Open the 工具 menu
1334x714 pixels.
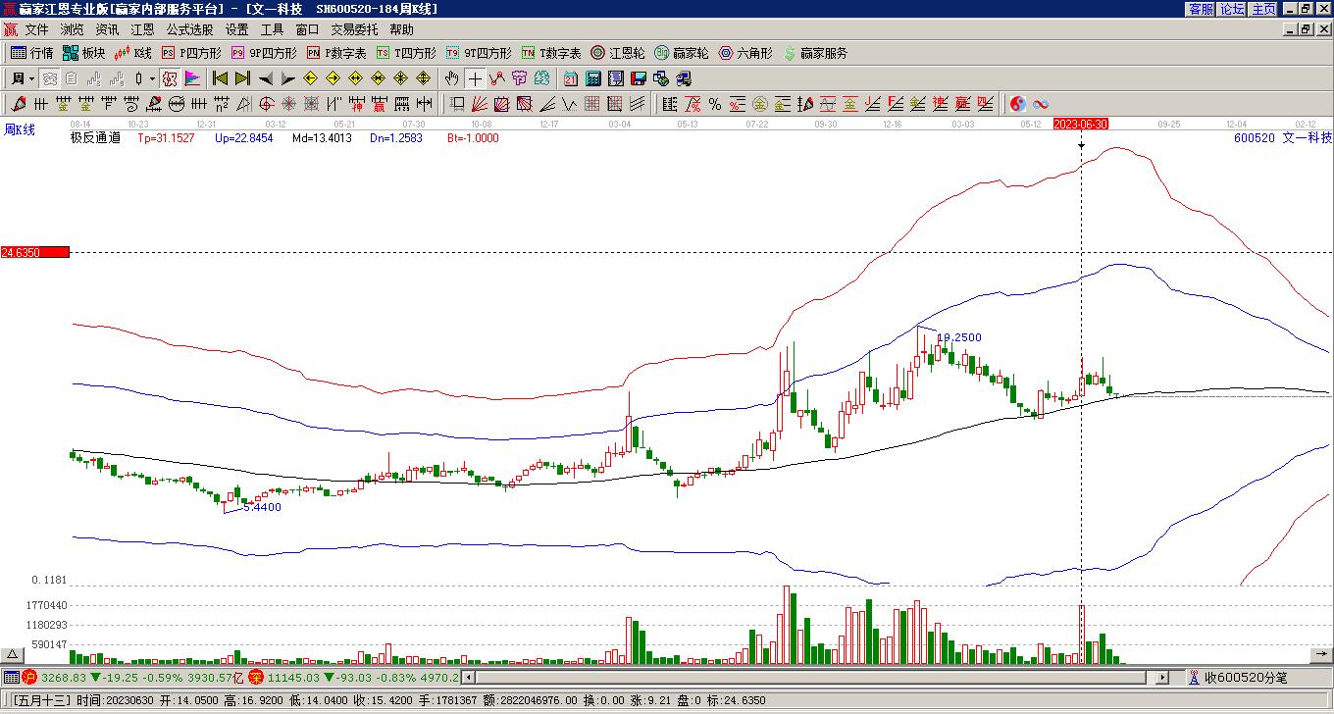click(272, 30)
